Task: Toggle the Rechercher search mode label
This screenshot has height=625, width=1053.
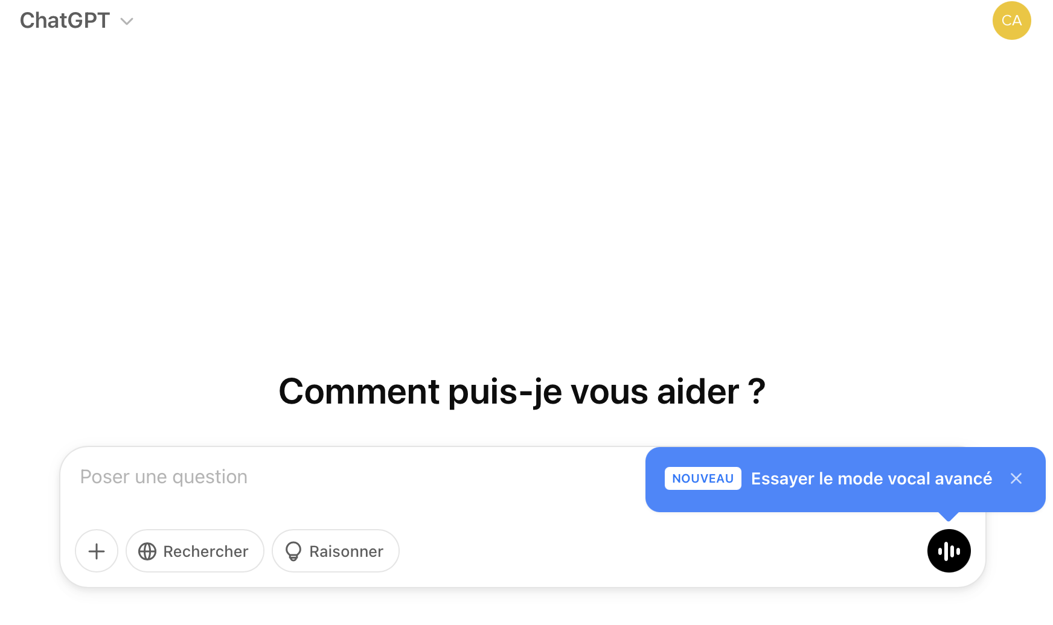Action: 205,551
